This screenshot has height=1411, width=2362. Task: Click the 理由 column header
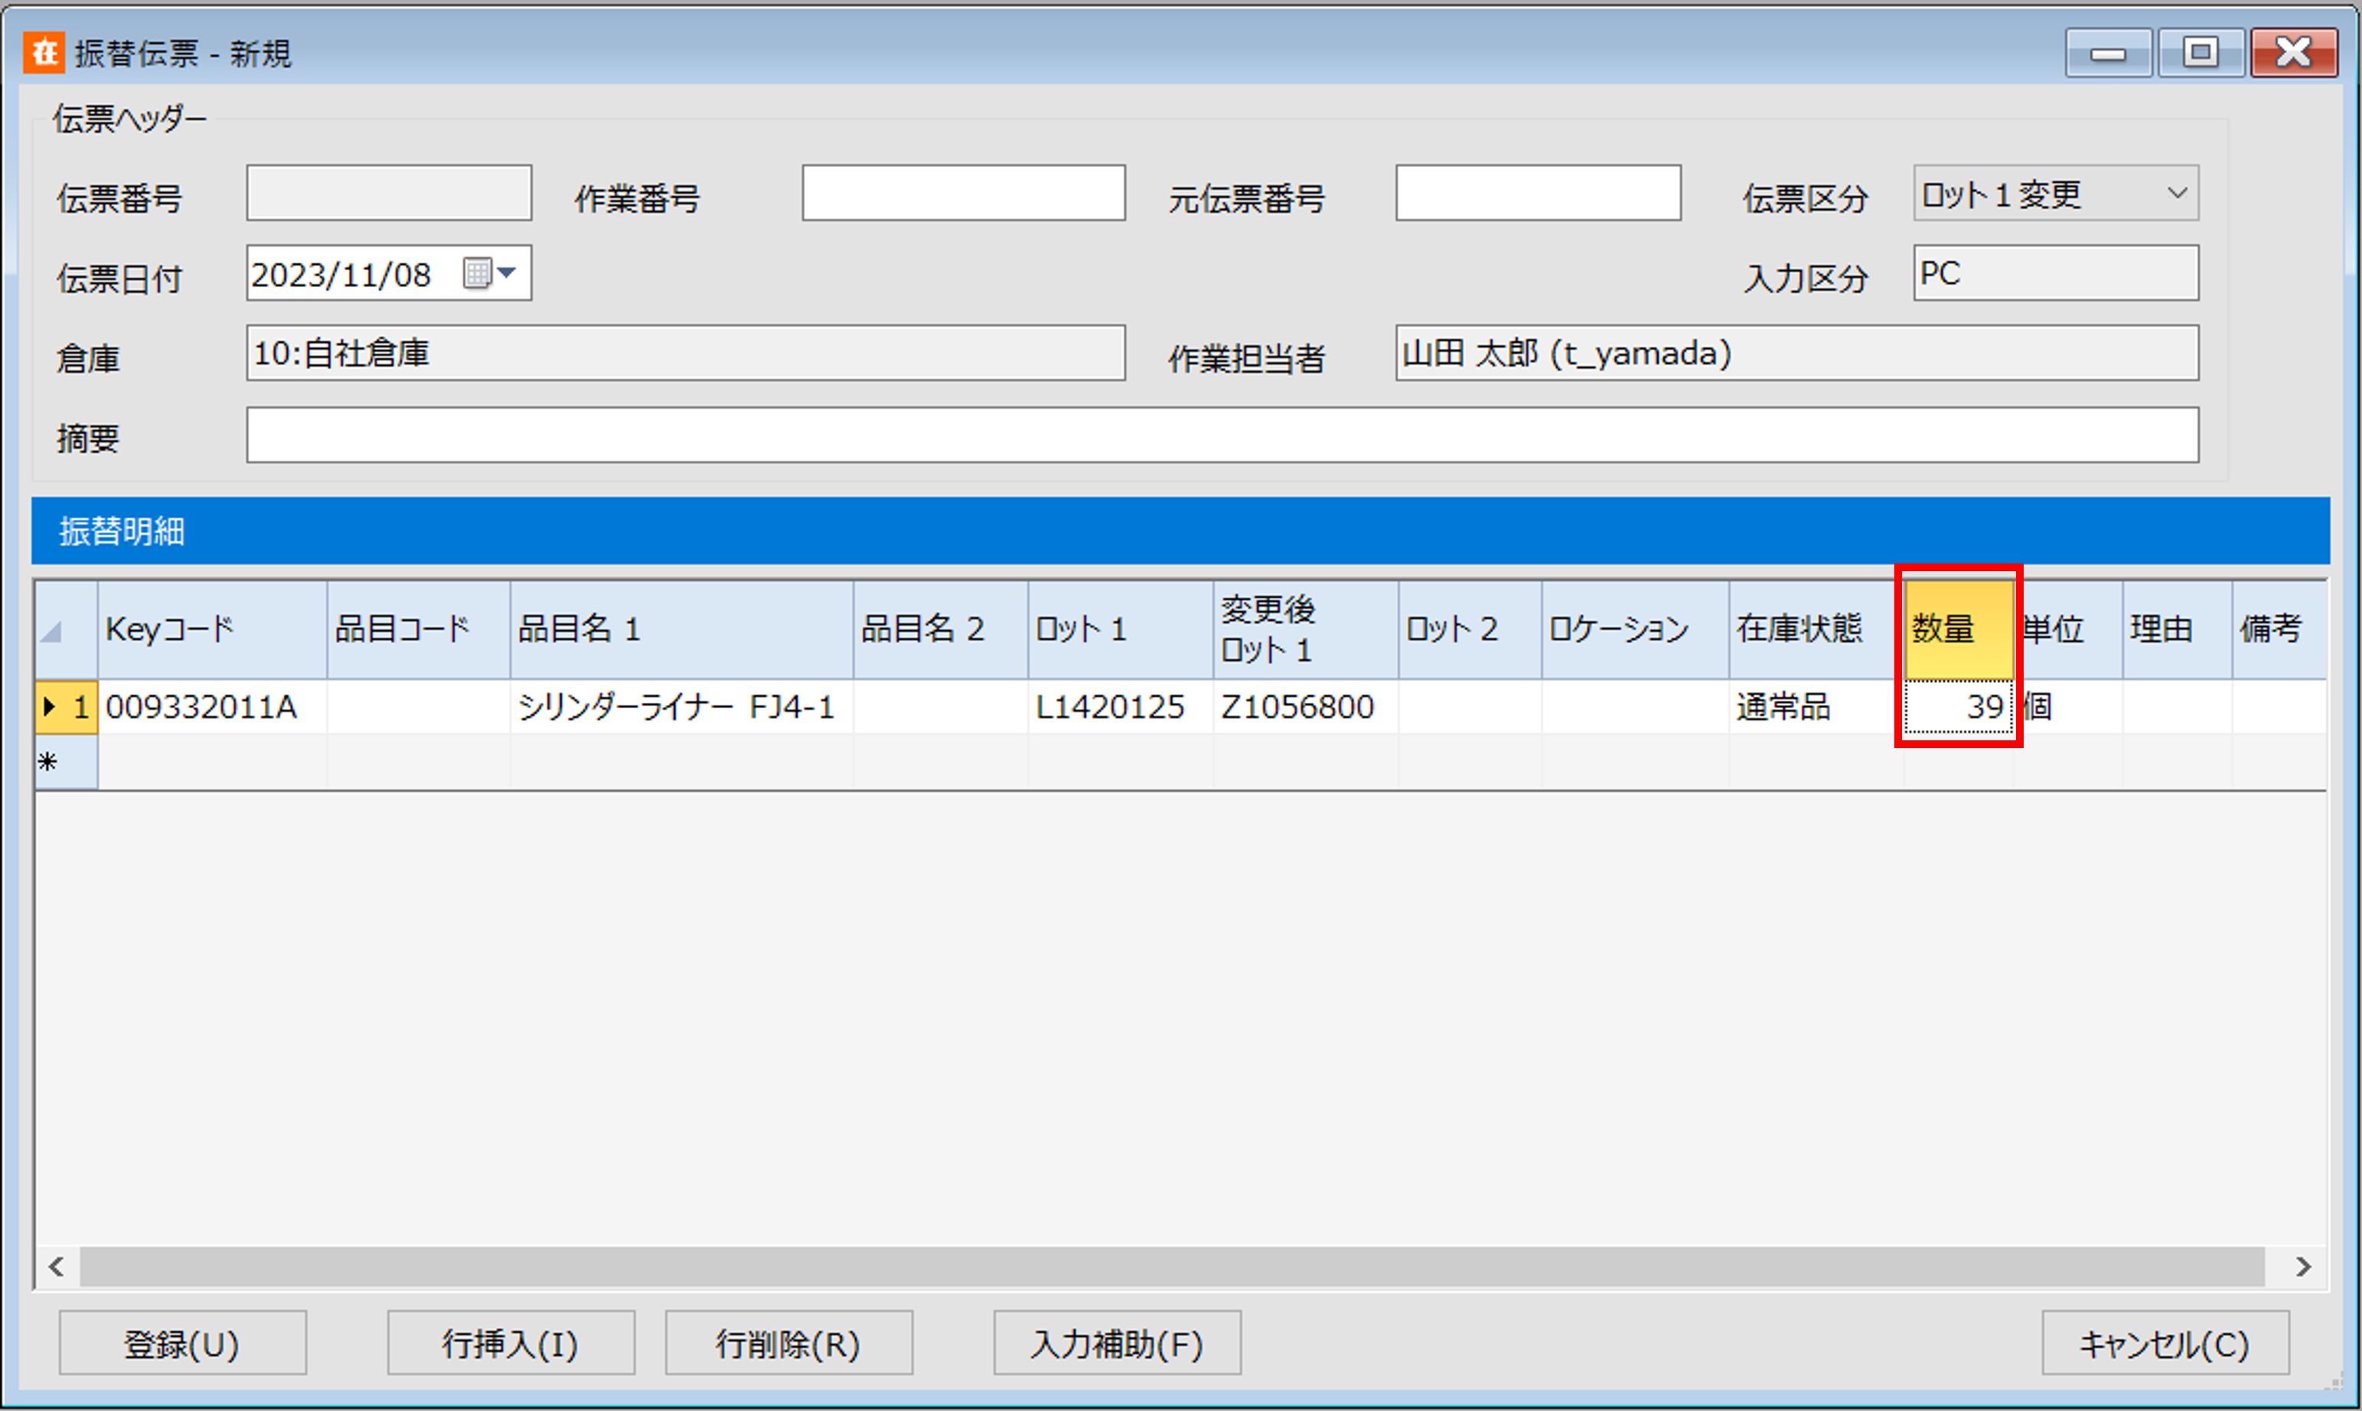pyautogui.click(x=2178, y=629)
